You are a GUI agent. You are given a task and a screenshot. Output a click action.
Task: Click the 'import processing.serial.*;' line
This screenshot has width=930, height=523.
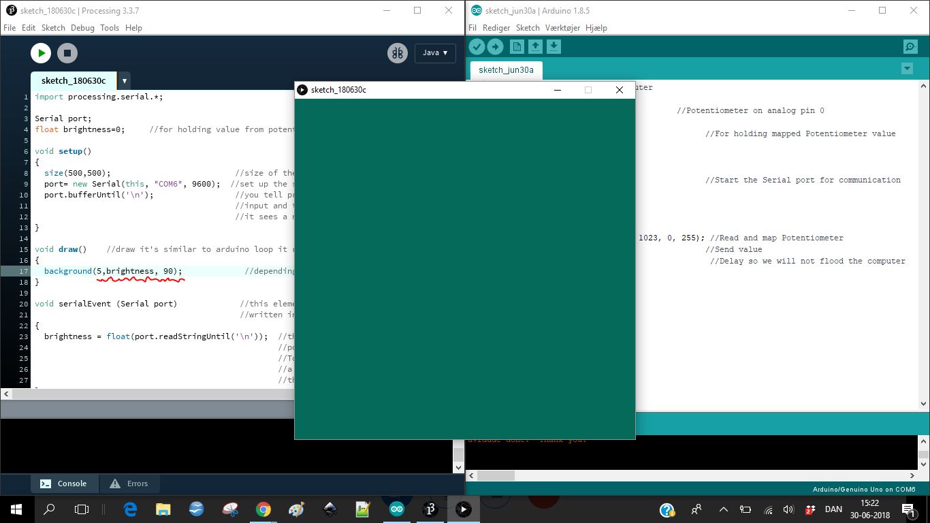click(99, 97)
